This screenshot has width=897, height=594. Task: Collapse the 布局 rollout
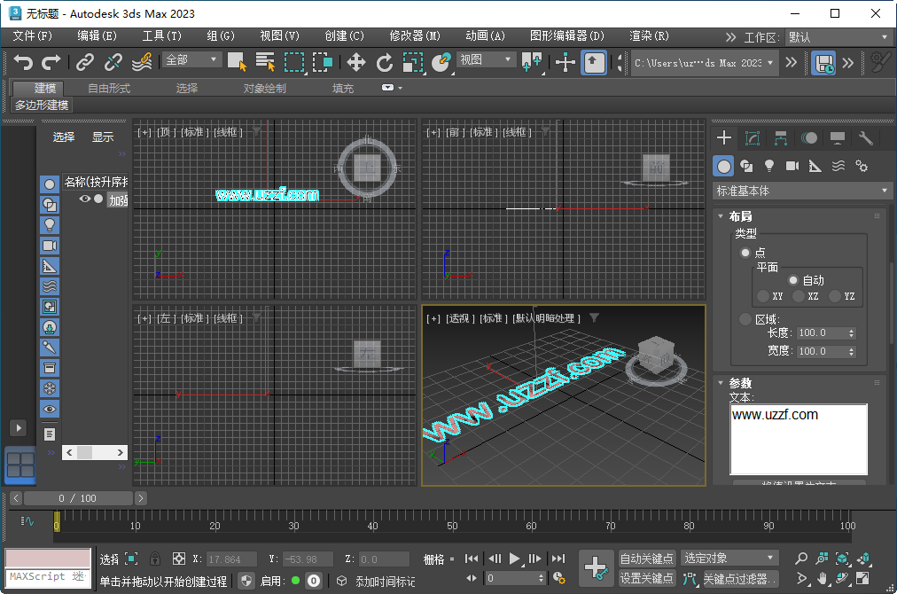coord(740,216)
